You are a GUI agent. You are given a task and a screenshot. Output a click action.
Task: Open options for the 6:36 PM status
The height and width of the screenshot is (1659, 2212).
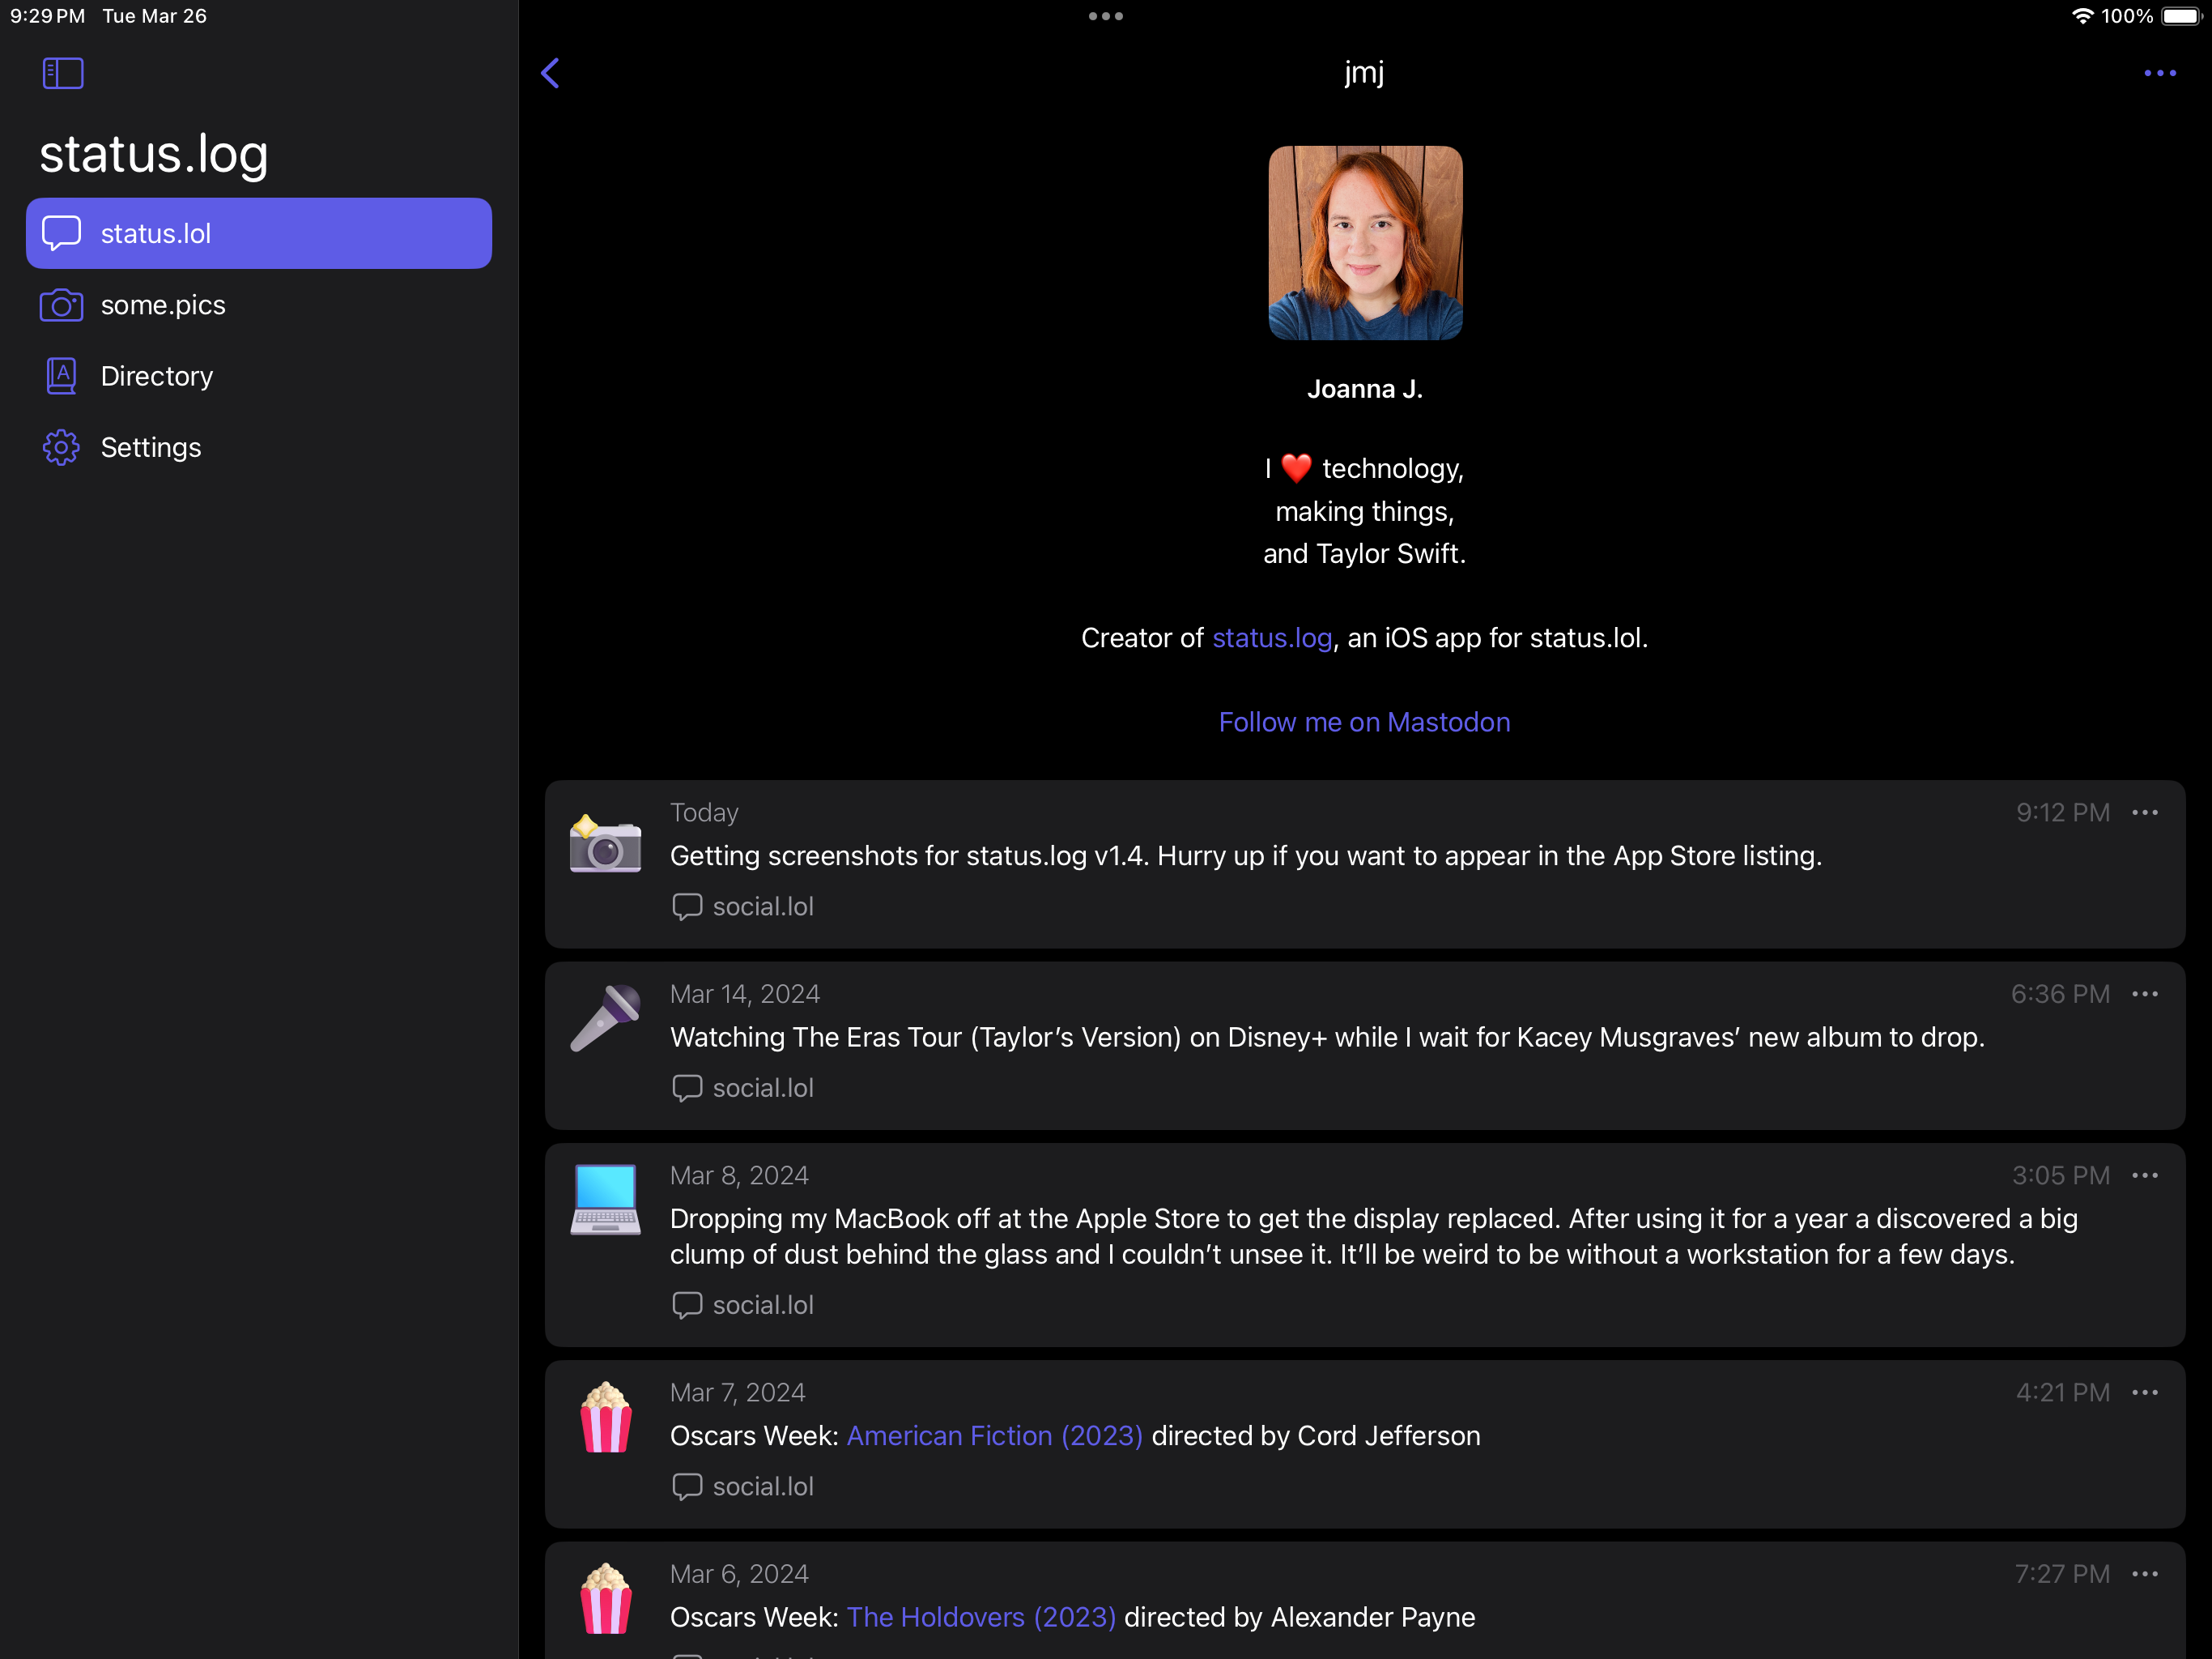[x=2144, y=994]
